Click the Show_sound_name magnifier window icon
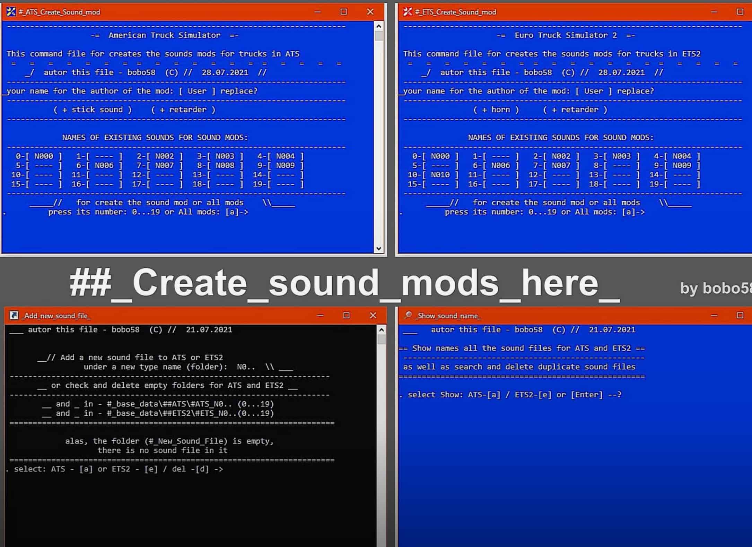The width and height of the screenshot is (752, 547). [409, 315]
